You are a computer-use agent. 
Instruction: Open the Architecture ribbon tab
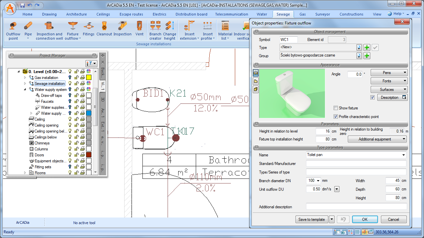(x=76, y=14)
